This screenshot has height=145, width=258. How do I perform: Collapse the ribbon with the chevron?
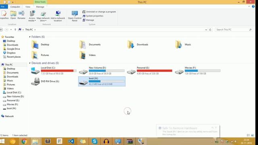[x=249, y=6]
